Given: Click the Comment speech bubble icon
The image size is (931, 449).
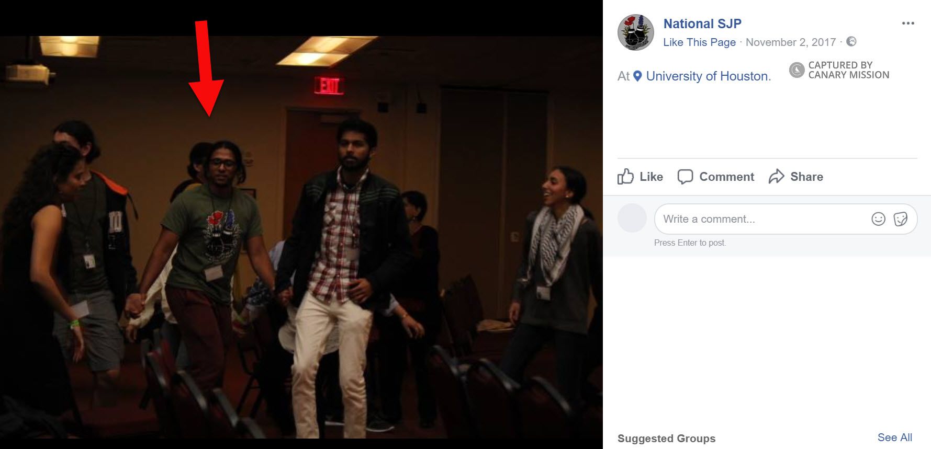Looking at the screenshot, I should pos(685,177).
